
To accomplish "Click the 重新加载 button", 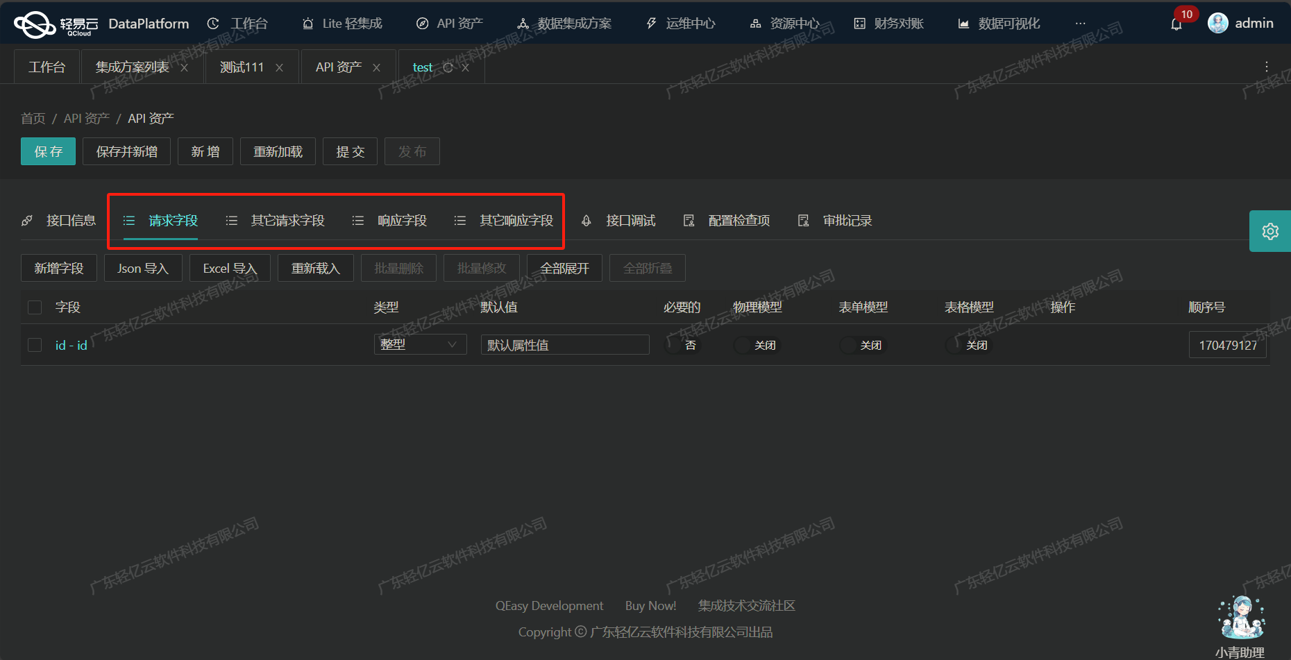I will (278, 151).
